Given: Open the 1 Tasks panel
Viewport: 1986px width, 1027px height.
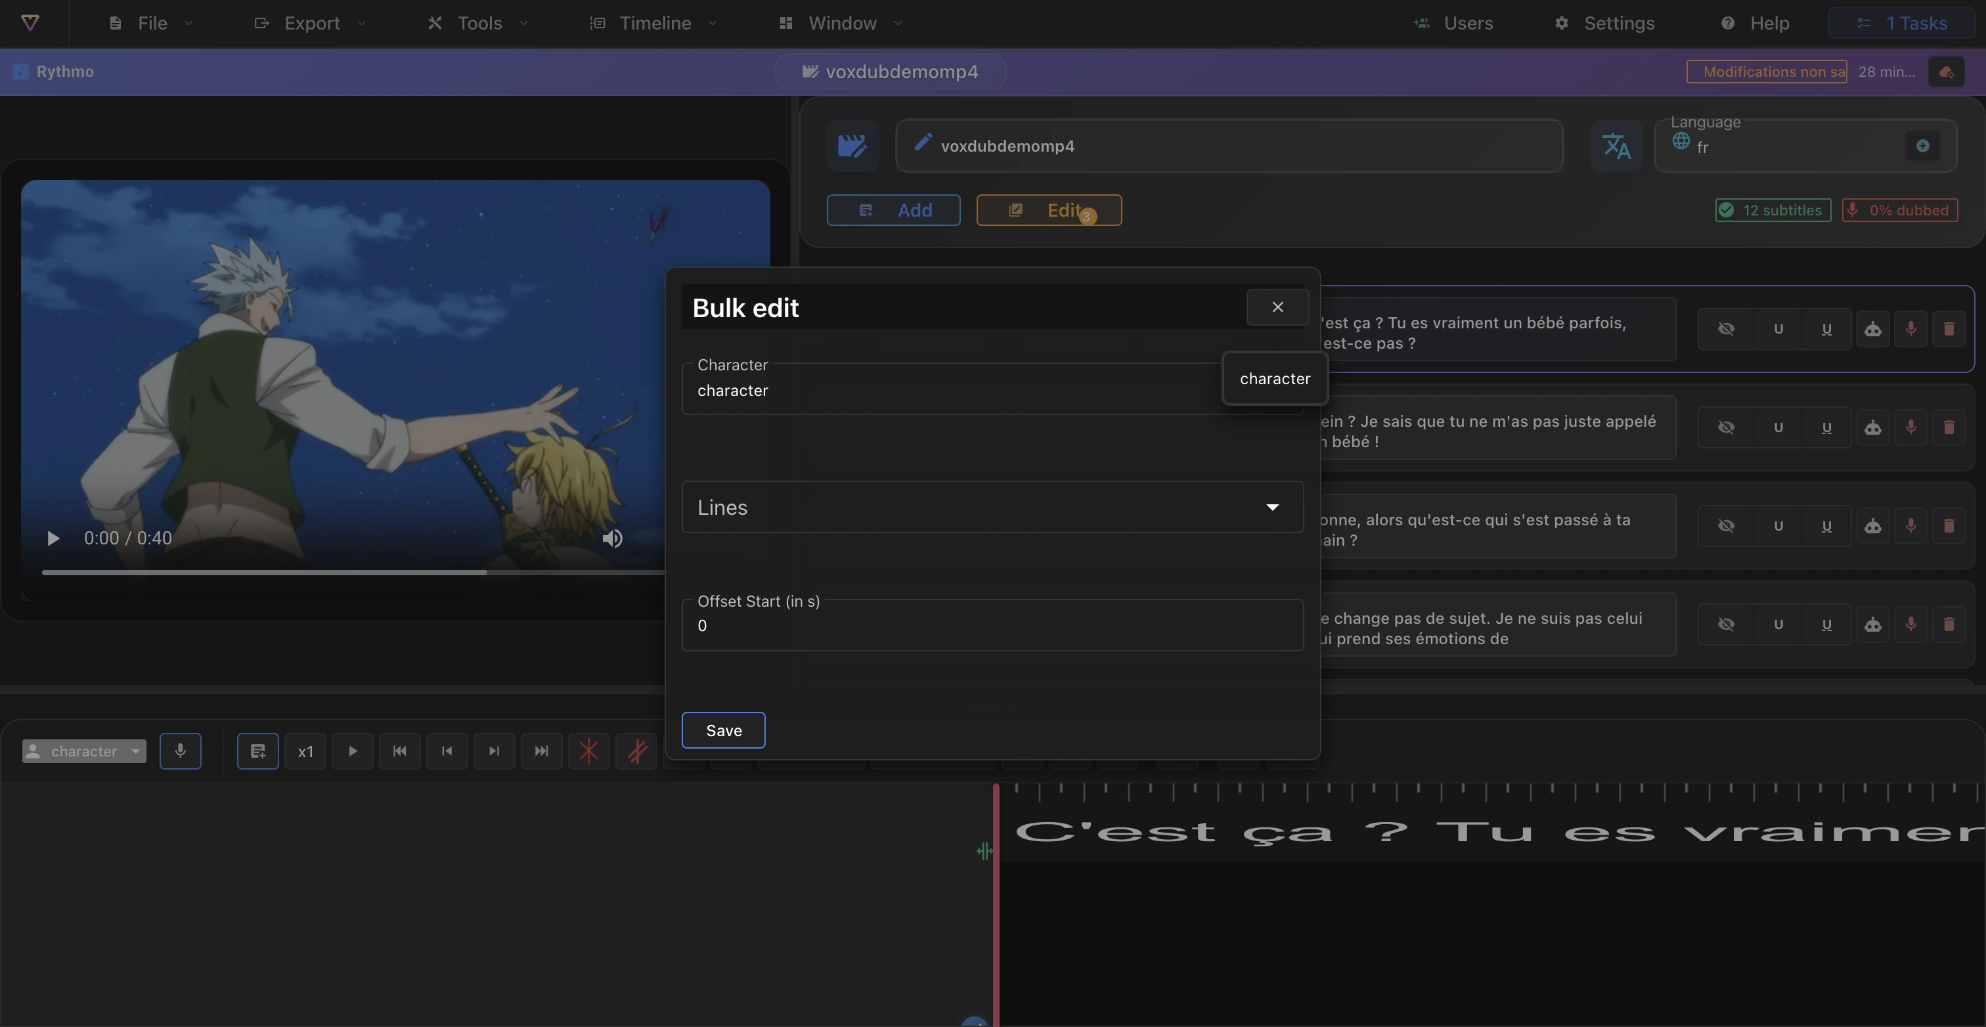Looking at the screenshot, I should click(1901, 23).
